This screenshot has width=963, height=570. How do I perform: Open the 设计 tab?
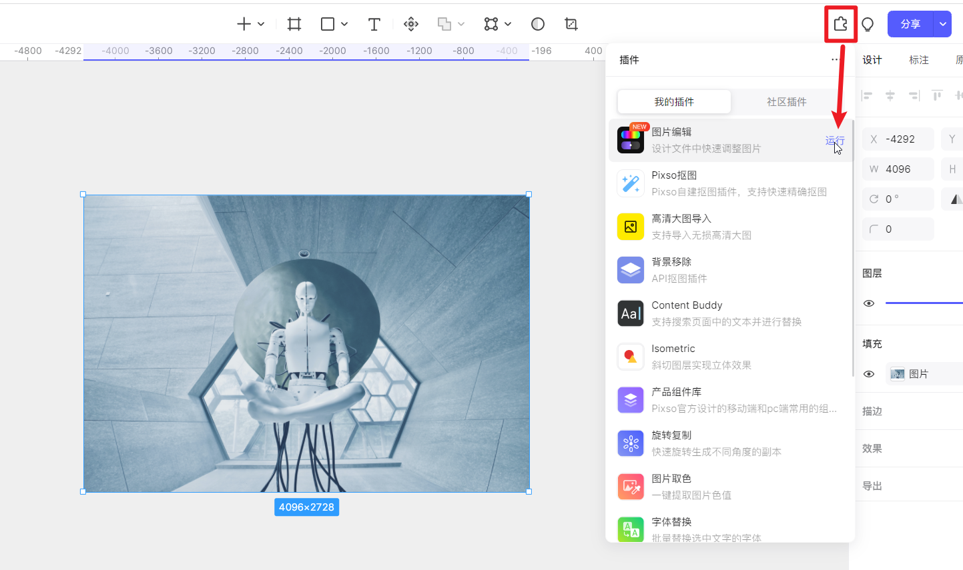point(872,60)
